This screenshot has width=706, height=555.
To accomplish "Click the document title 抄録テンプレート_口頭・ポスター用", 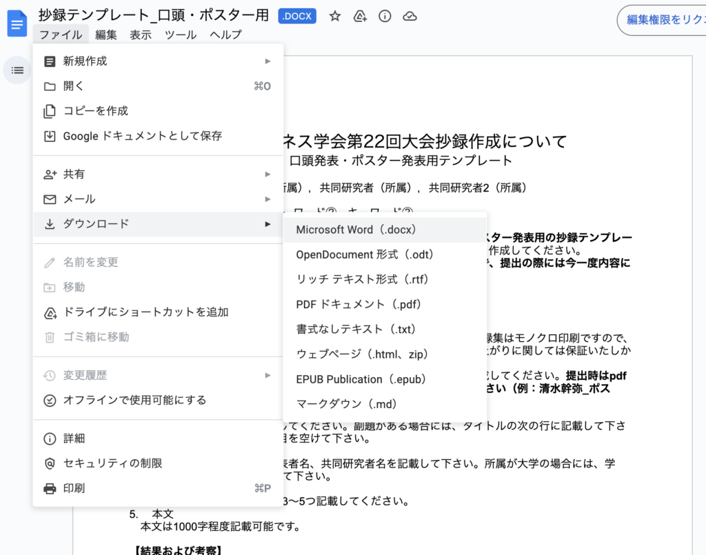I will pos(154,15).
